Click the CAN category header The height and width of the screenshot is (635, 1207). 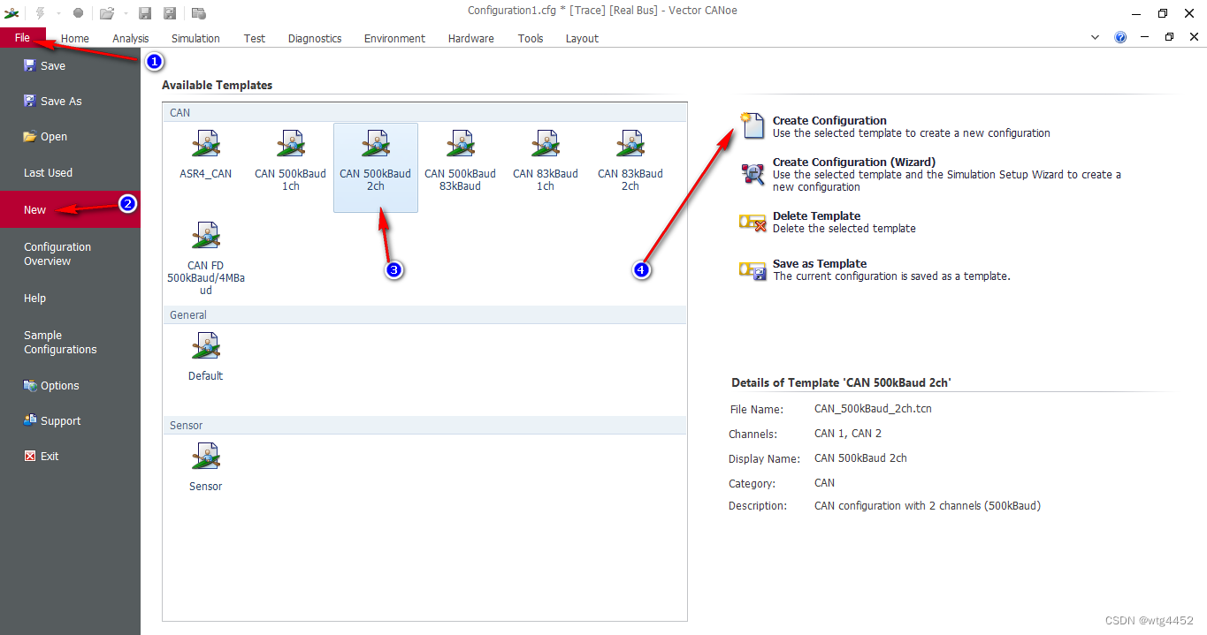(x=424, y=112)
